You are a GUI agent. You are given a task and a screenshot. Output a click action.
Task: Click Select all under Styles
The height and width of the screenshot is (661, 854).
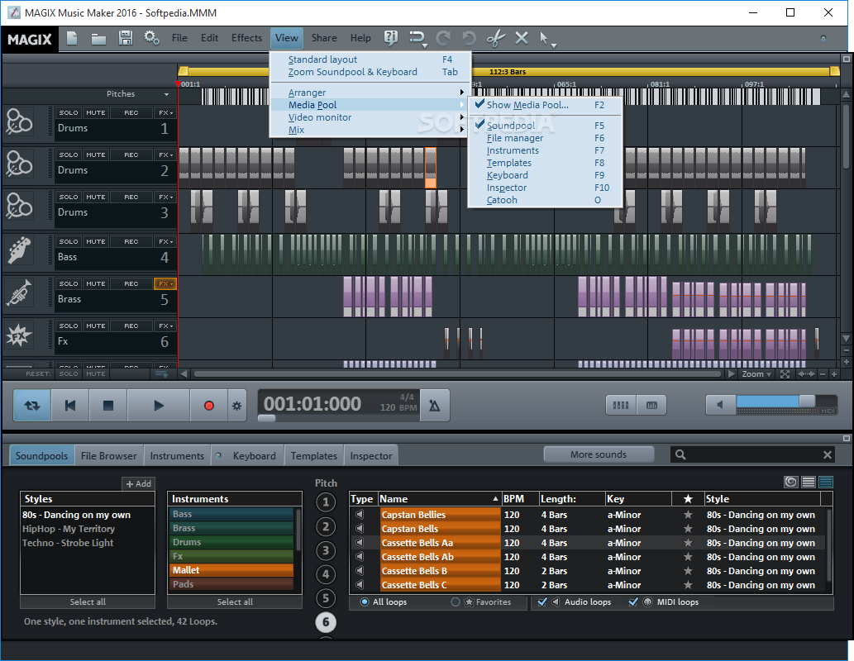[x=88, y=602]
